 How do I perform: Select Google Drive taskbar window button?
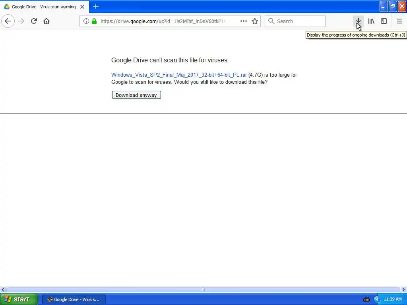click(x=74, y=299)
